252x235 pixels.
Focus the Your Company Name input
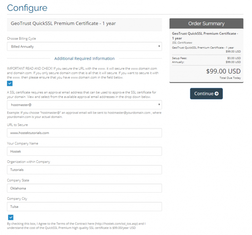84,151
